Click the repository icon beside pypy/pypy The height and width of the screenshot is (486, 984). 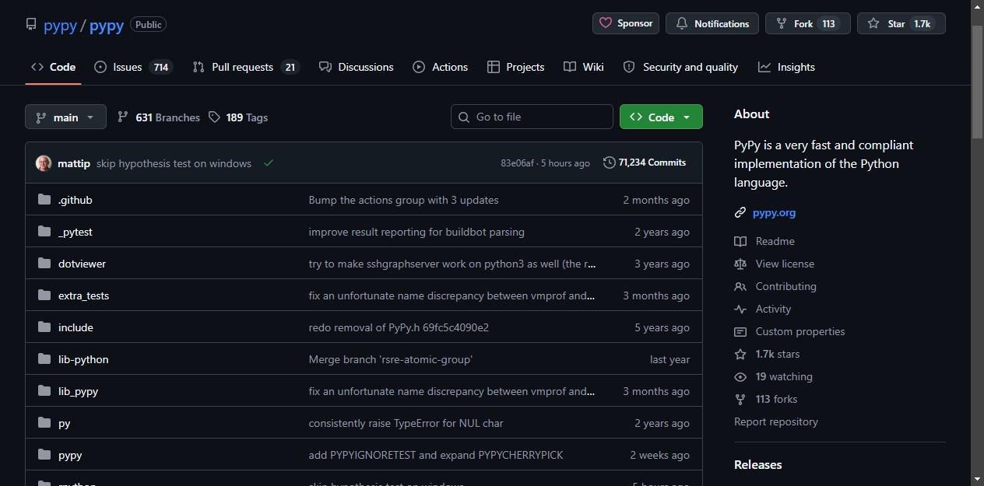click(x=31, y=24)
